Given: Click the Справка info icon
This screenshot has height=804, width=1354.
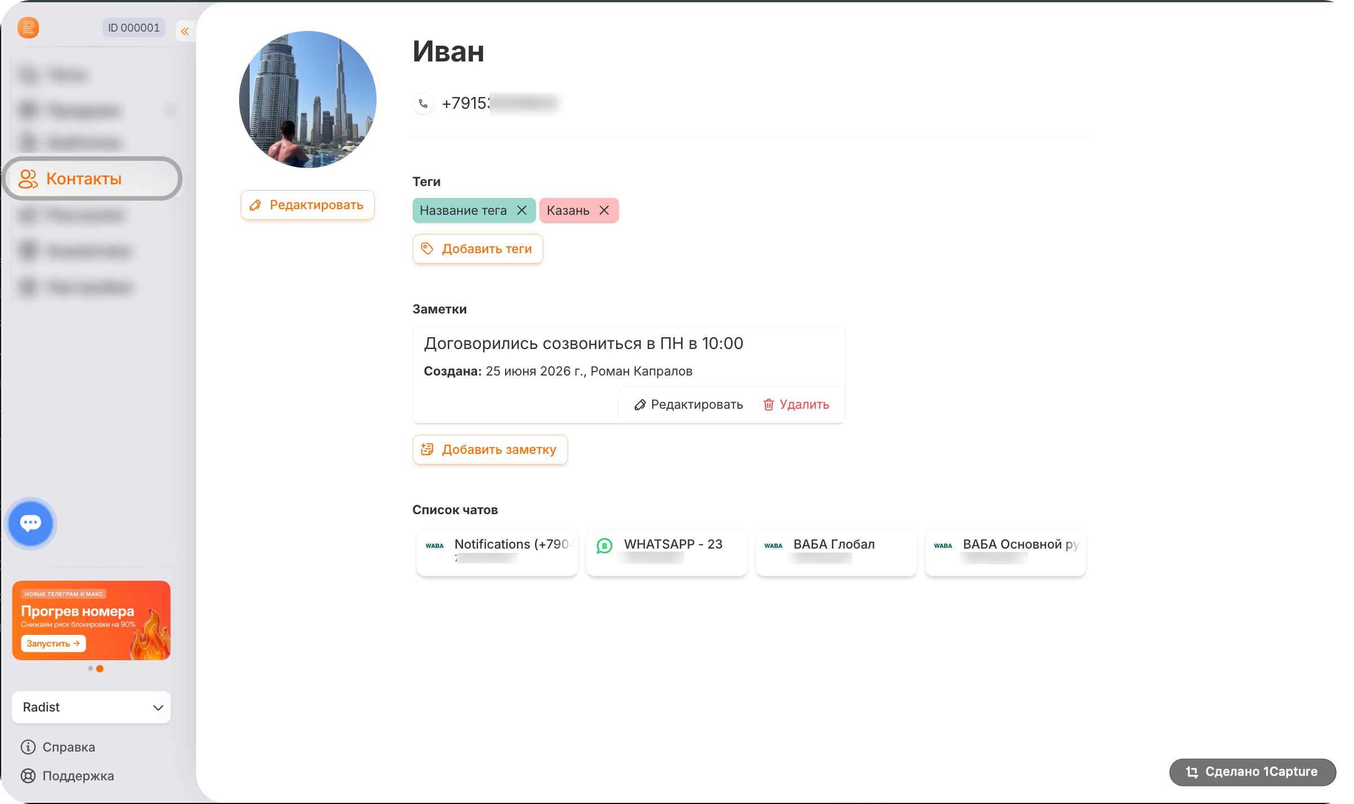Looking at the screenshot, I should click(28, 747).
